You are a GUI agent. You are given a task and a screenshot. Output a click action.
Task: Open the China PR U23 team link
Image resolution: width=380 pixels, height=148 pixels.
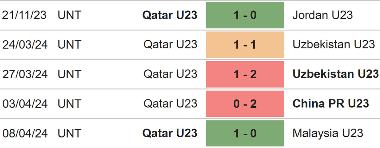point(331,104)
